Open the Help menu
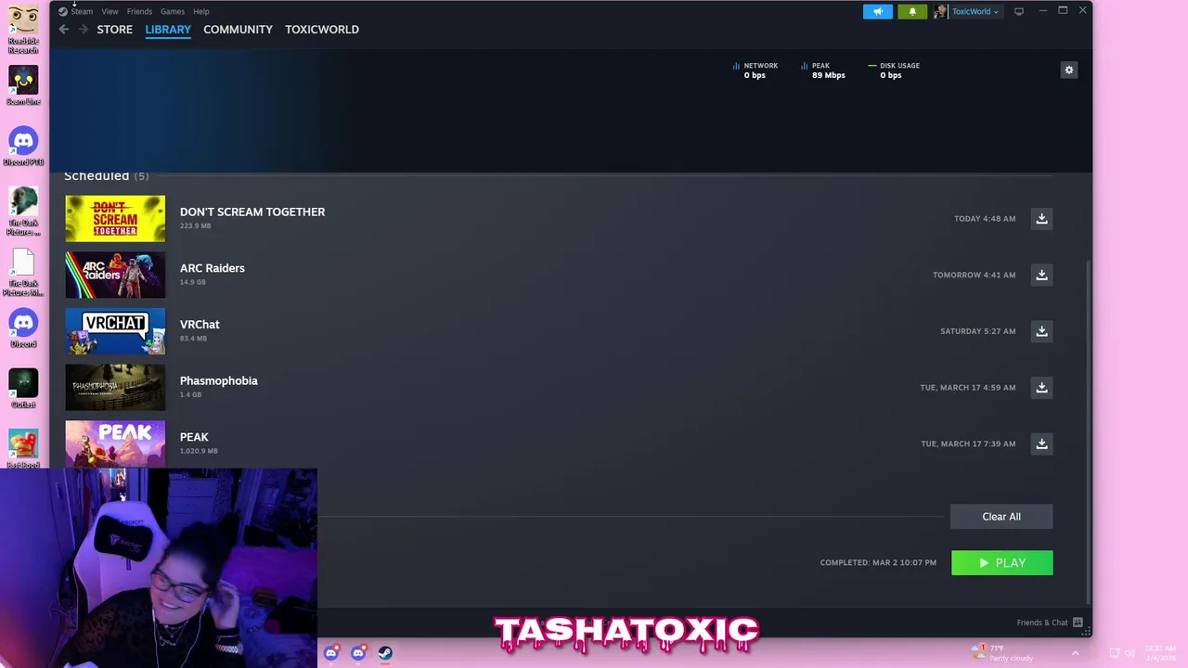Viewport: 1188px width, 668px height. tap(201, 11)
